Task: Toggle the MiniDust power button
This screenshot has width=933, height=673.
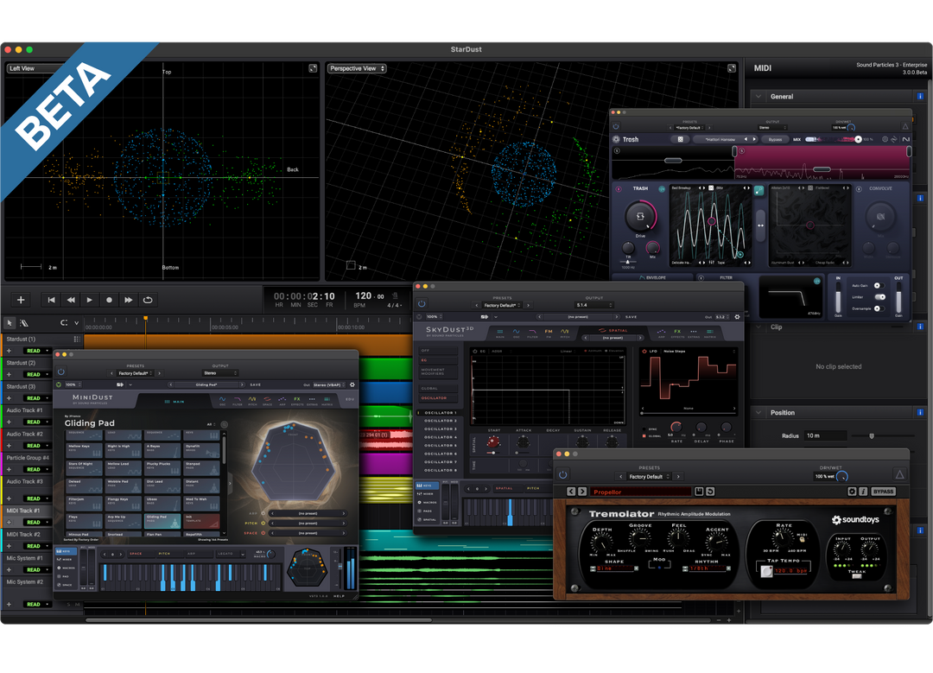Action: pyautogui.click(x=60, y=371)
